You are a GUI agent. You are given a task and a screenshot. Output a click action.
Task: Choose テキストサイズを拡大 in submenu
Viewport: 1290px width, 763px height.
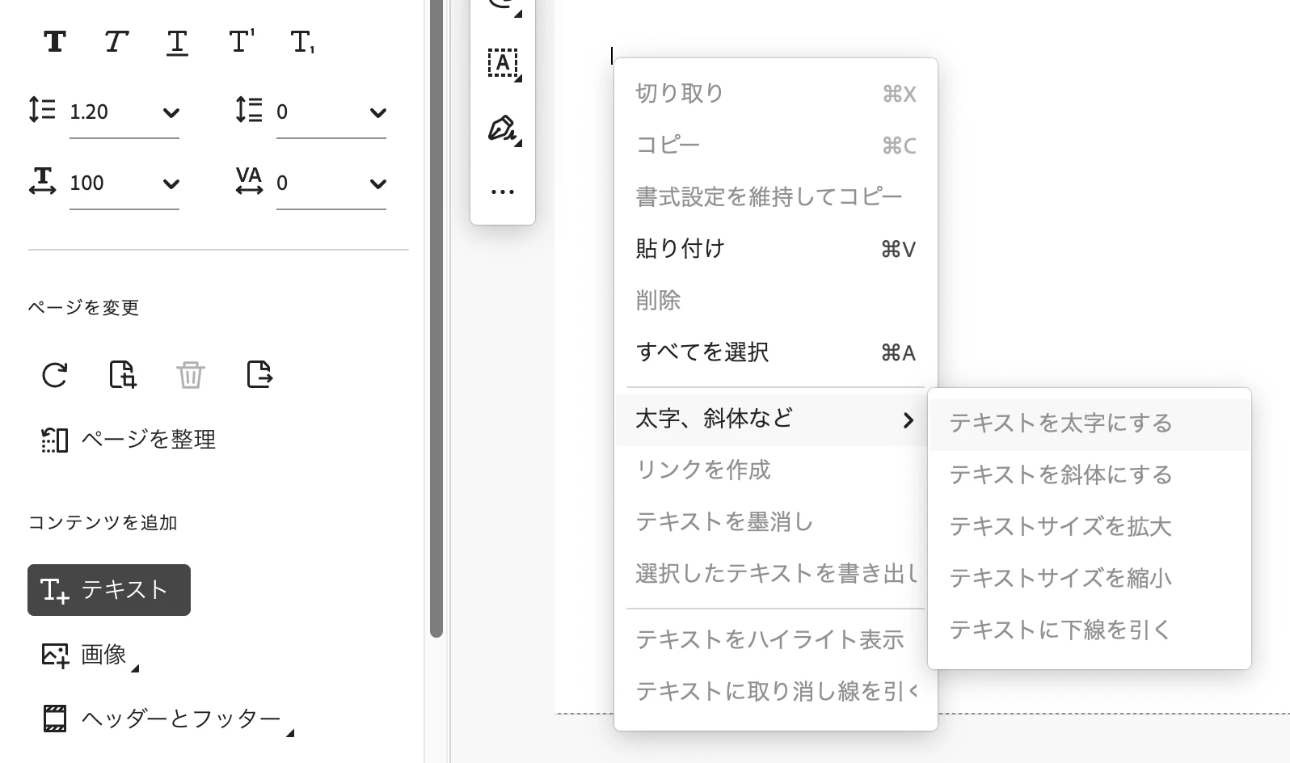pos(1090,527)
